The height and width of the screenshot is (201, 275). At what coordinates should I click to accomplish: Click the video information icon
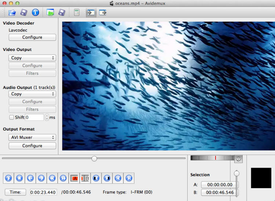coord(35,12)
